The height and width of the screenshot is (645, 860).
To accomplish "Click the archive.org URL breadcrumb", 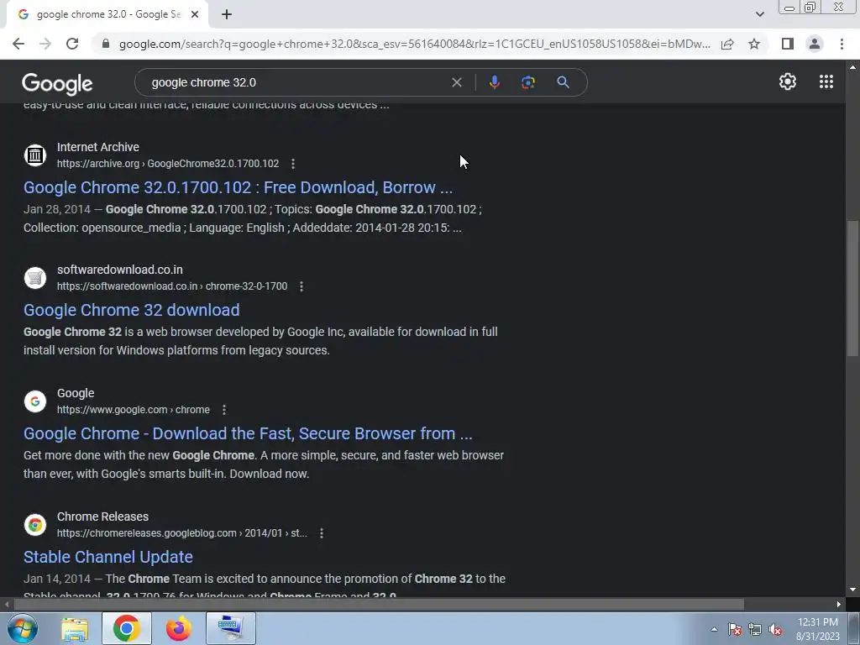I will click(168, 164).
